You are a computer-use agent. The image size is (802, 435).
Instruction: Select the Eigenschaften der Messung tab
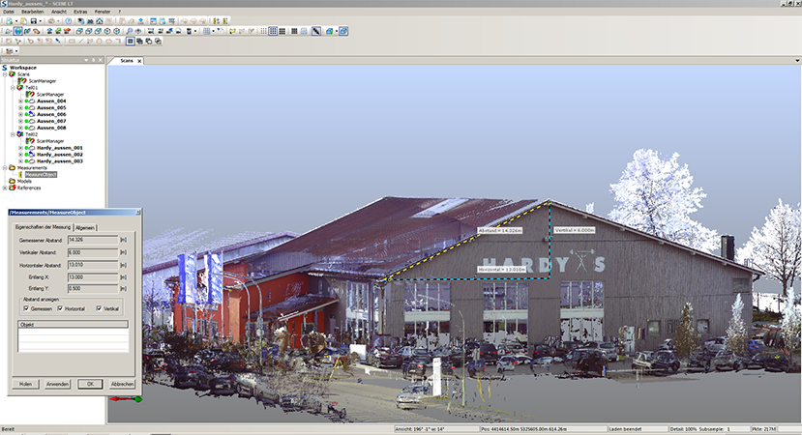[43, 227]
